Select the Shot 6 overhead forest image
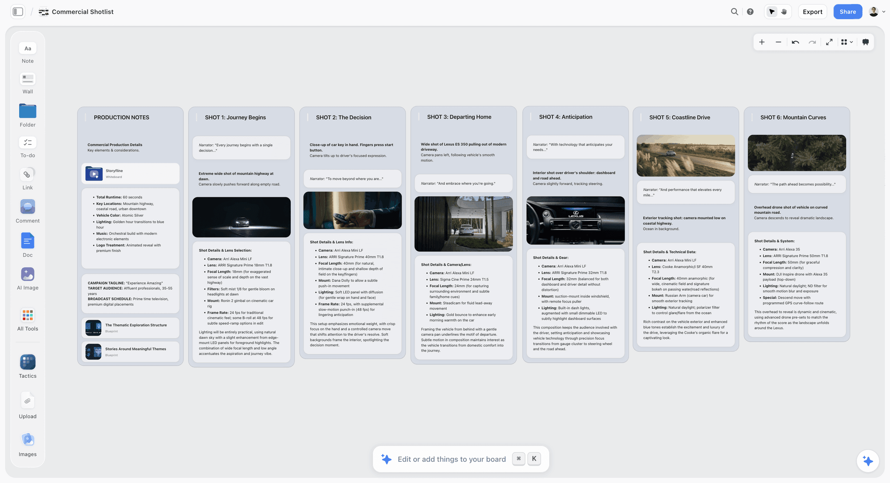The image size is (890, 483). click(x=797, y=153)
